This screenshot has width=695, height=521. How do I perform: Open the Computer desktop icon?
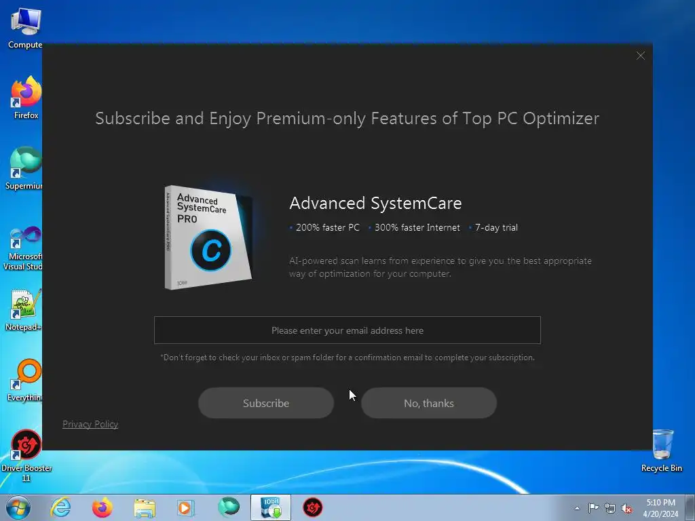click(25, 28)
